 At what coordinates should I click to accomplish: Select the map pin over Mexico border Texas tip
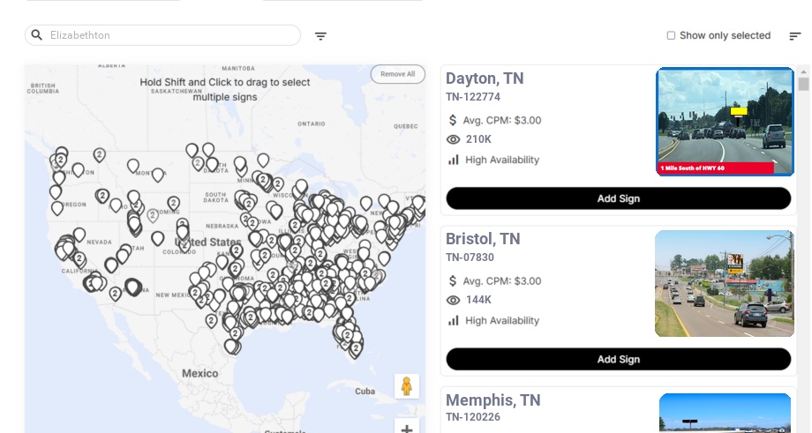click(x=231, y=346)
